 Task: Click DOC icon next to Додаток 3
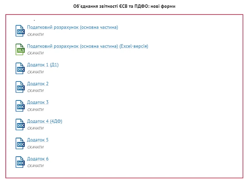pos(20,105)
